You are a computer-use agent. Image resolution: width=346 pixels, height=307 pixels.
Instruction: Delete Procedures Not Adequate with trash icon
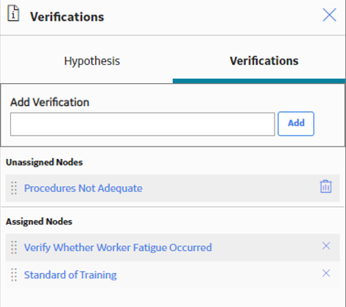click(326, 186)
